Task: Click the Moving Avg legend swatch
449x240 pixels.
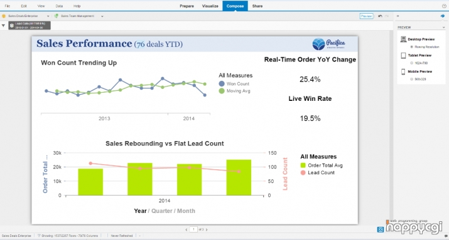Action: click(222, 91)
